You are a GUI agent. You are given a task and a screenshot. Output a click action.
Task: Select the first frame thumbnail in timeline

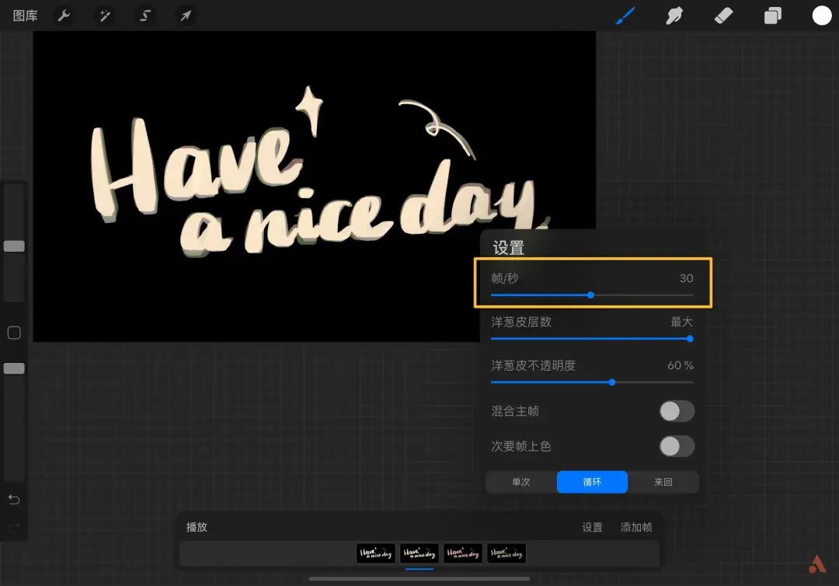(376, 553)
